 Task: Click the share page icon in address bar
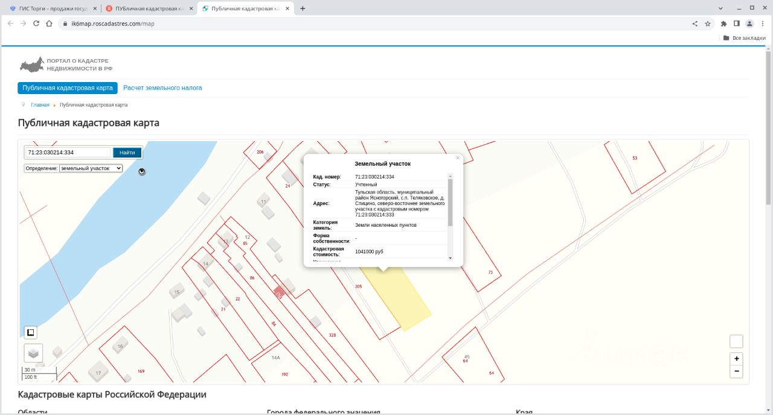coord(694,24)
